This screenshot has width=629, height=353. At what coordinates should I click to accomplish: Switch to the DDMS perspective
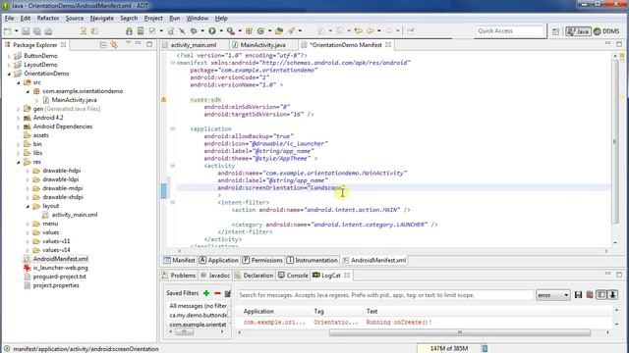point(606,31)
